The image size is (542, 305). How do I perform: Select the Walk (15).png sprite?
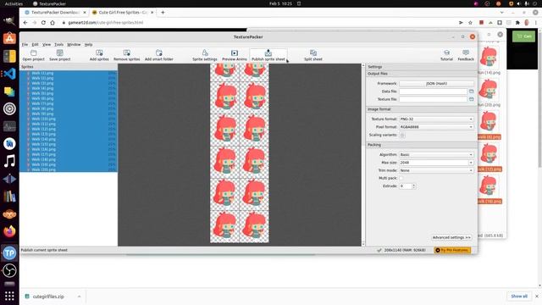pyautogui.click(x=69, y=144)
